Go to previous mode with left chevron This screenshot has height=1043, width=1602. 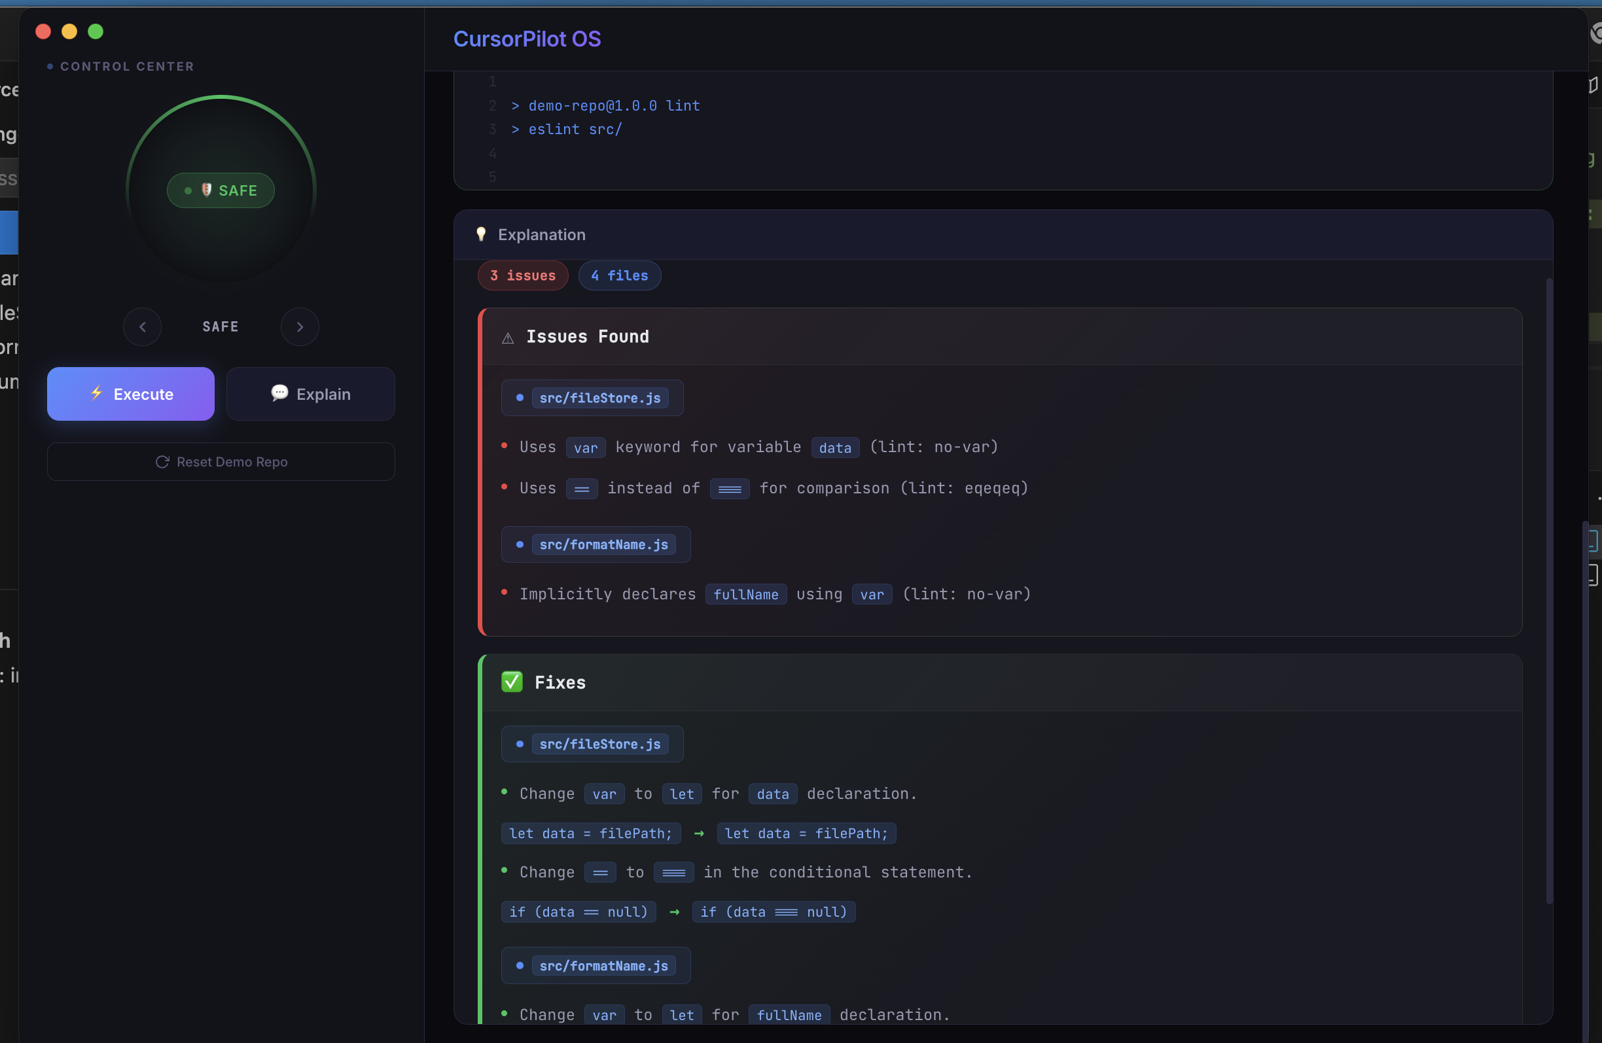(x=143, y=327)
